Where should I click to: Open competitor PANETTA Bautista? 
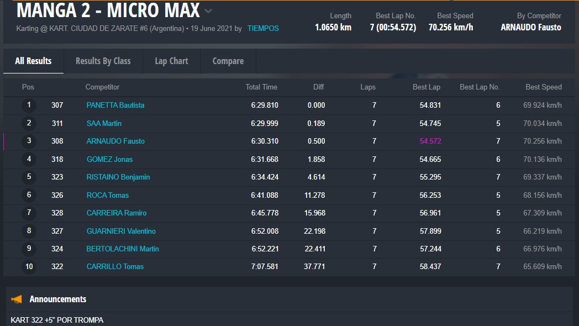(115, 106)
